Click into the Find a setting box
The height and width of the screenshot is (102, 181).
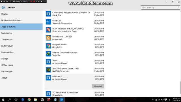tap(160, 7)
